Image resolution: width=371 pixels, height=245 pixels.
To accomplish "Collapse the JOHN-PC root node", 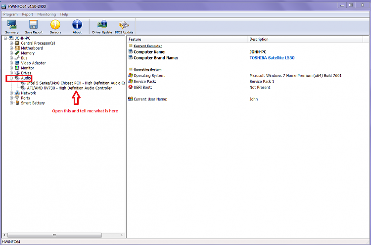I will (x=5, y=38).
